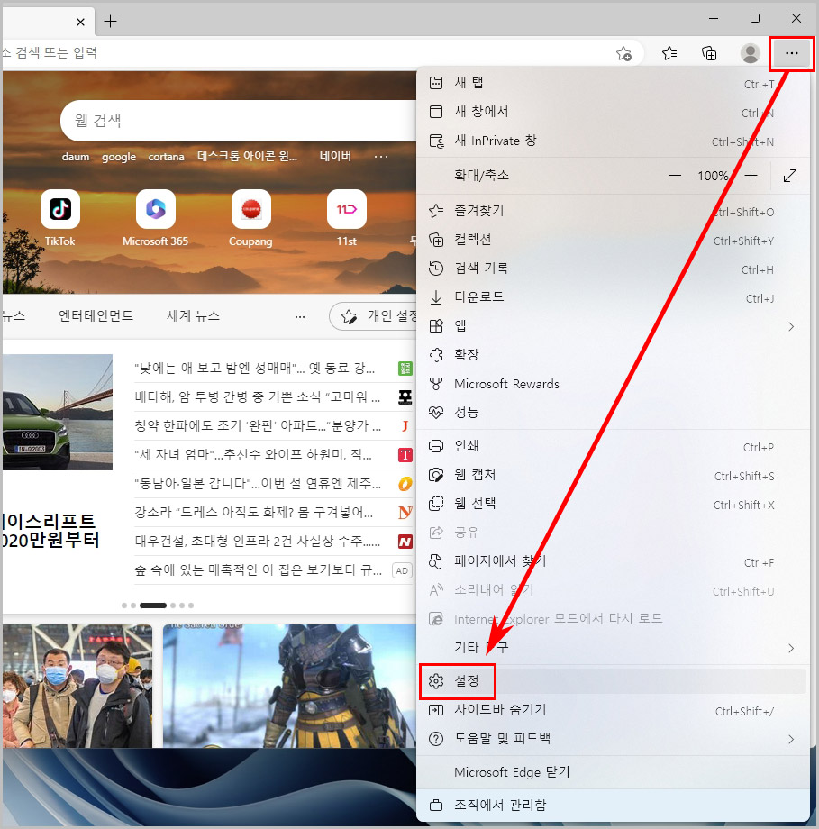Open the Coupang shortcut icon
The image size is (819, 829).
click(x=250, y=209)
